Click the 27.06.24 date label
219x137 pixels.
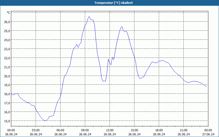[x=208, y=134]
